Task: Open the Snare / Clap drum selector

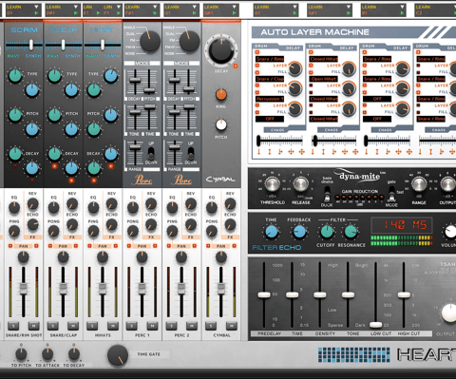Action: point(270,79)
